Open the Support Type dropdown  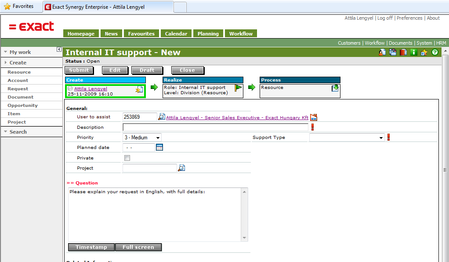point(347,138)
